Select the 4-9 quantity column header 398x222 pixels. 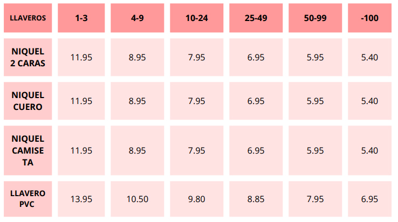(138, 18)
